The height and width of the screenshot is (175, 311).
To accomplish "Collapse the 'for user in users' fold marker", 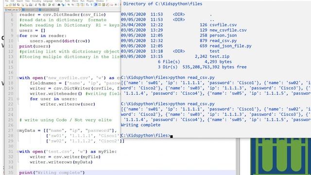I will 18,99.
